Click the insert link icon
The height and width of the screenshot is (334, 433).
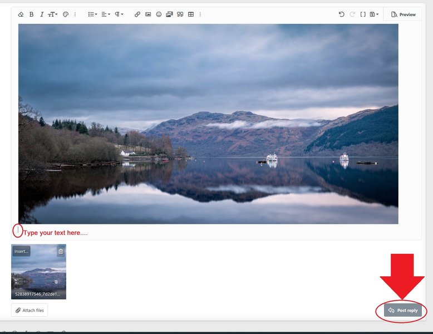click(137, 14)
